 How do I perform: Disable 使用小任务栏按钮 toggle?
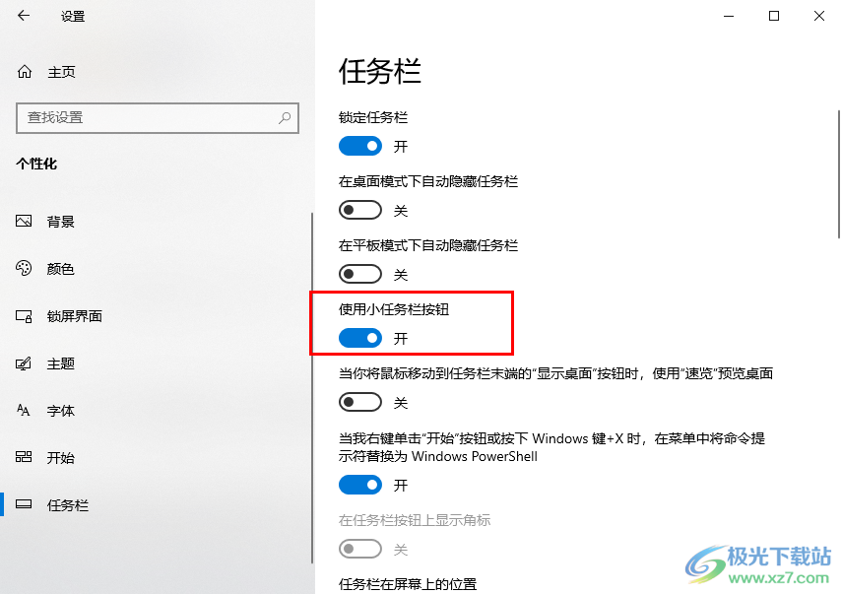click(x=359, y=338)
